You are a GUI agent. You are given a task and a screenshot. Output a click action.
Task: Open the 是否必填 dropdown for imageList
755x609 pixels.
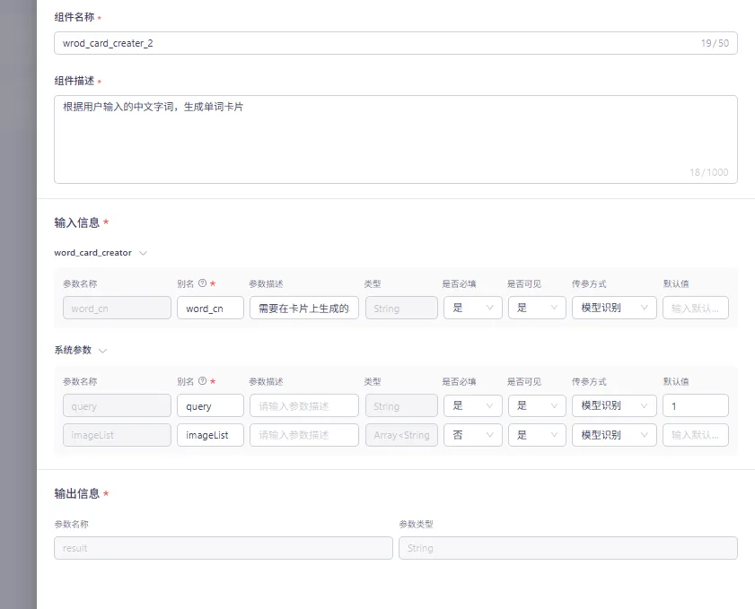[x=473, y=435]
